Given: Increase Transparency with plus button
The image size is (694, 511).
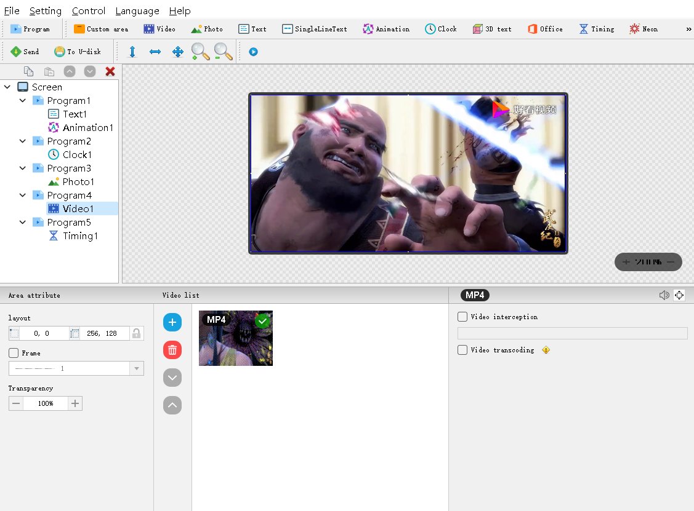Looking at the screenshot, I should [75, 403].
